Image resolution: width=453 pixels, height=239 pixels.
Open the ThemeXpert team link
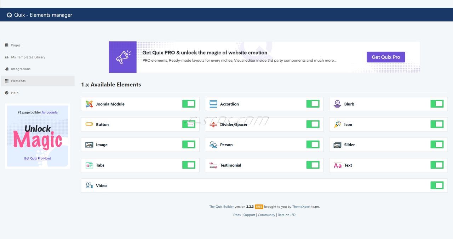(301, 207)
